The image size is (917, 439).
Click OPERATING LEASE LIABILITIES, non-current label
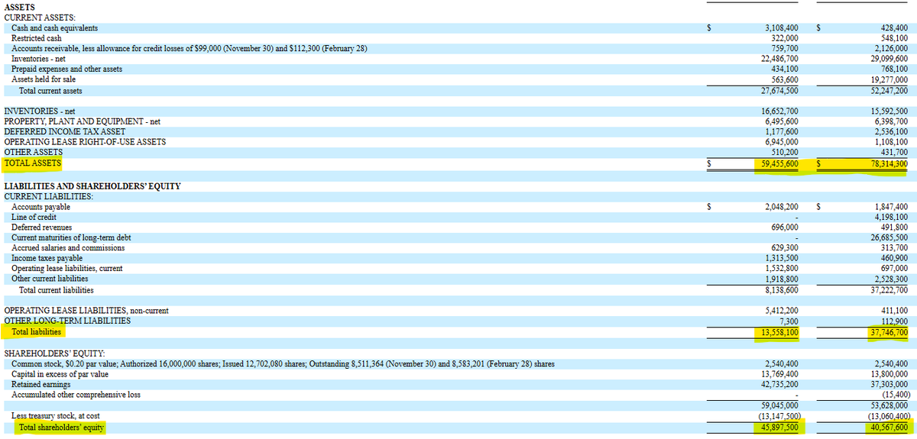pyautogui.click(x=86, y=311)
